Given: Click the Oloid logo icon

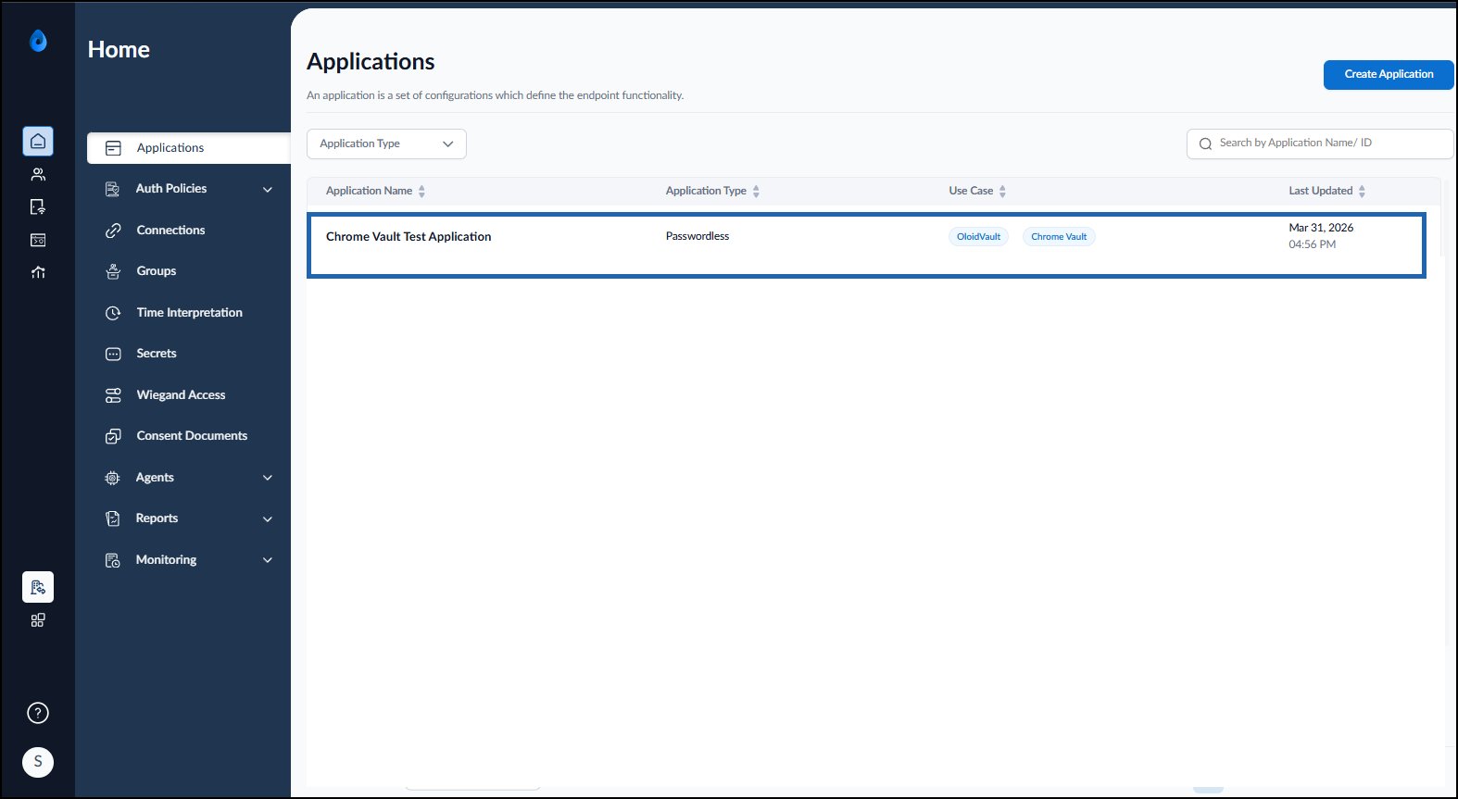Looking at the screenshot, I should [38, 41].
